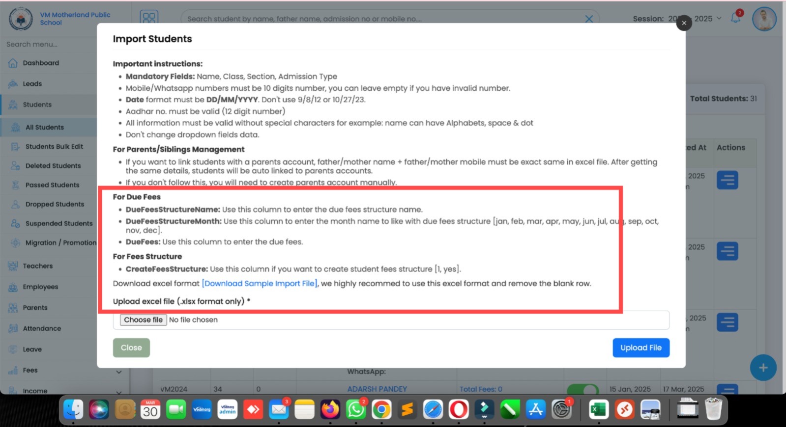The height and width of the screenshot is (427, 786).
Task: Open Firefox from the dock
Action: [x=330, y=409]
